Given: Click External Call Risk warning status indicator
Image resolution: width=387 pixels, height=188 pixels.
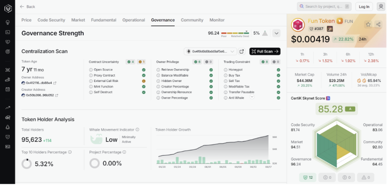Looking at the screenshot, I should click(x=144, y=81).
